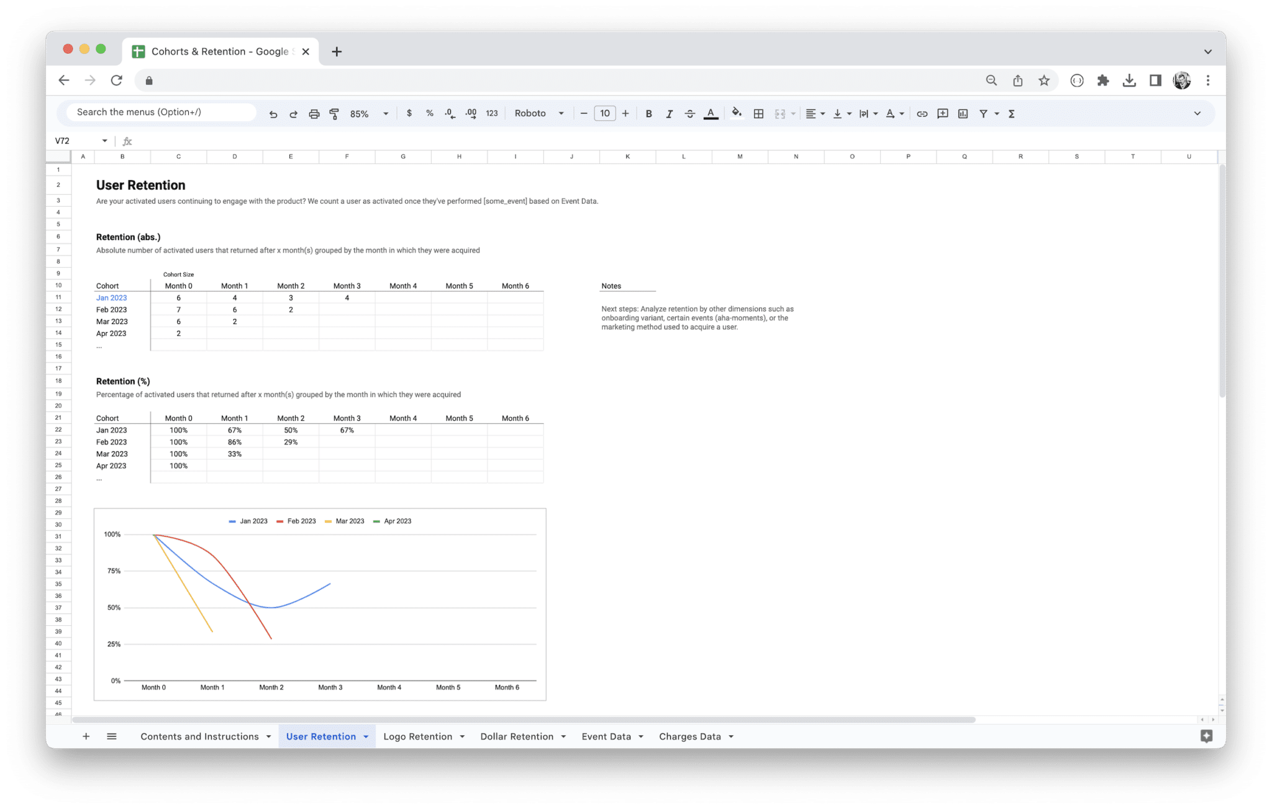Click the Functions sigma icon
1272x809 pixels.
(1012, 114)
